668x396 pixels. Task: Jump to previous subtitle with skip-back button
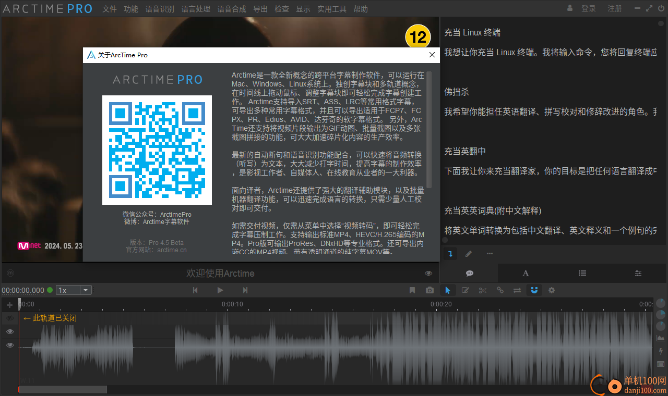click(x=195, y=290)
